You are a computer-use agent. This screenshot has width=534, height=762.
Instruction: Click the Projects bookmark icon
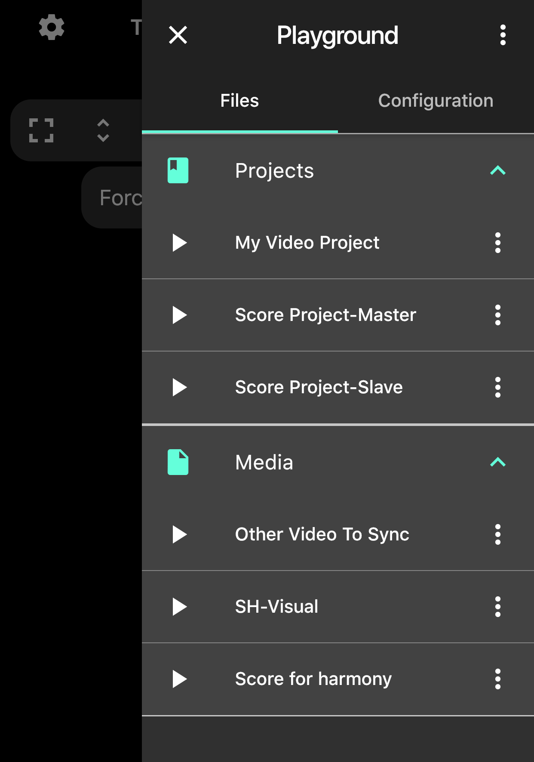[x=178, y=170]
